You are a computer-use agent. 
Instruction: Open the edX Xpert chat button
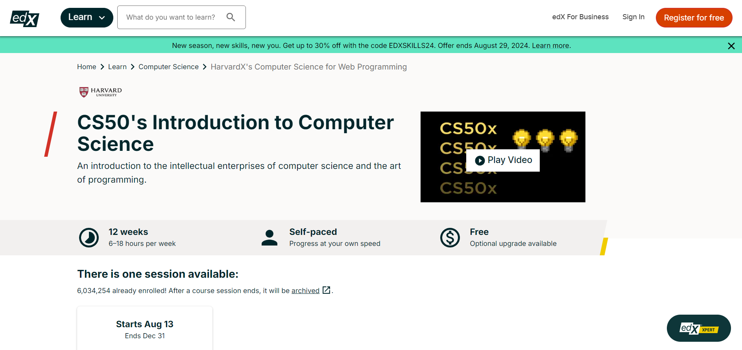click(x=699, y=328)
